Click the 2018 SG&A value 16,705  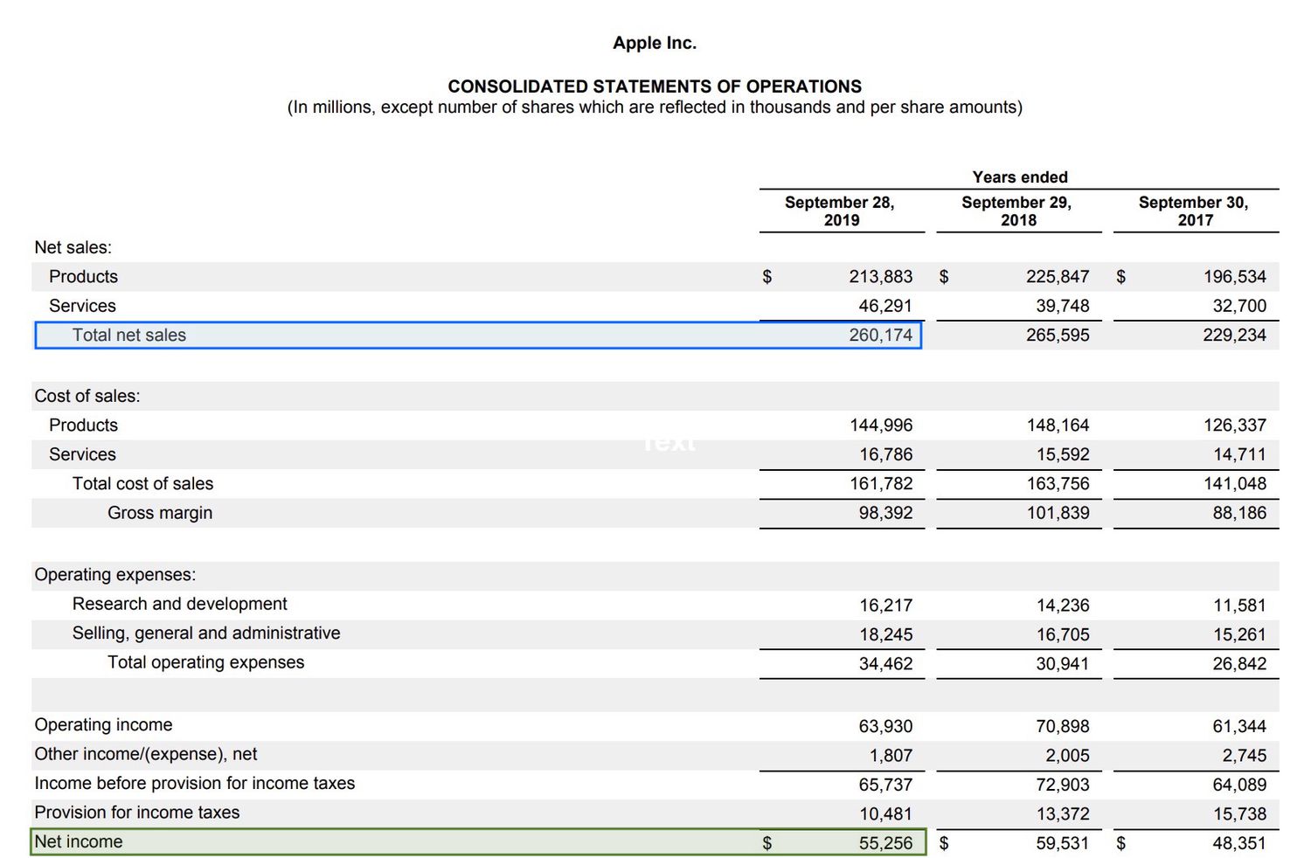(x=1063, y=635)
